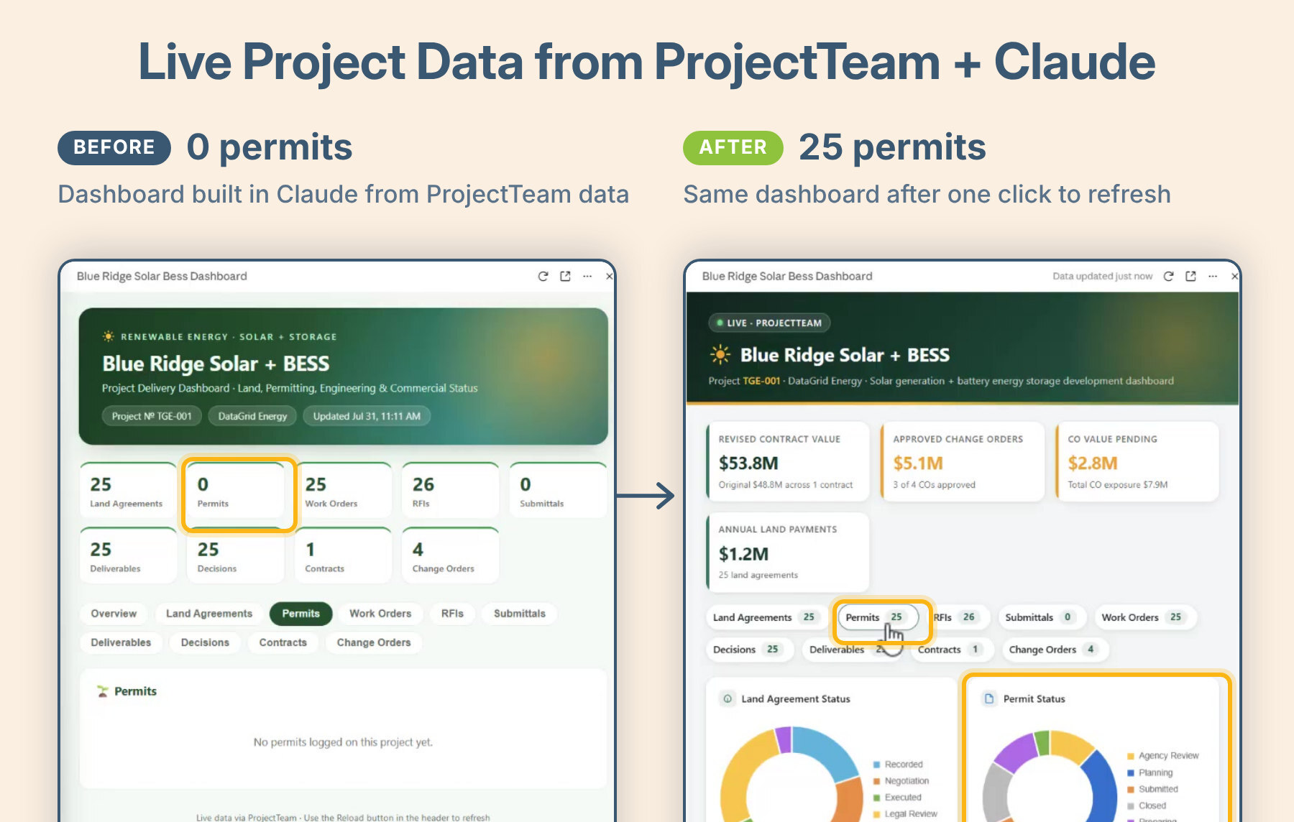Click the sun icon next to Blue Ridge Solar title on right
1294x822 pixels.
(720, 354)
